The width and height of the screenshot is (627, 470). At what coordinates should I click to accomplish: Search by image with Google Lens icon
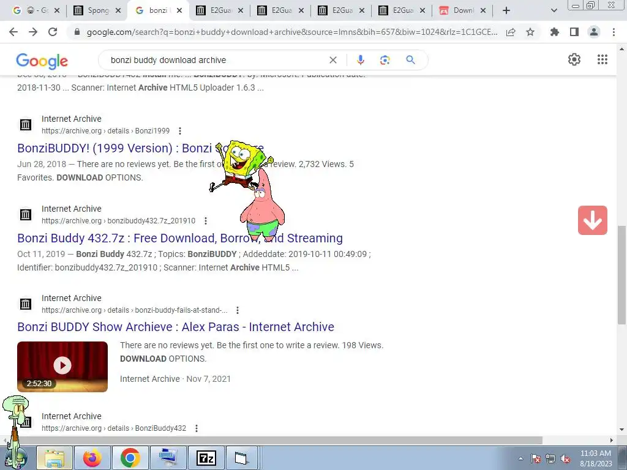pos(385,60)
